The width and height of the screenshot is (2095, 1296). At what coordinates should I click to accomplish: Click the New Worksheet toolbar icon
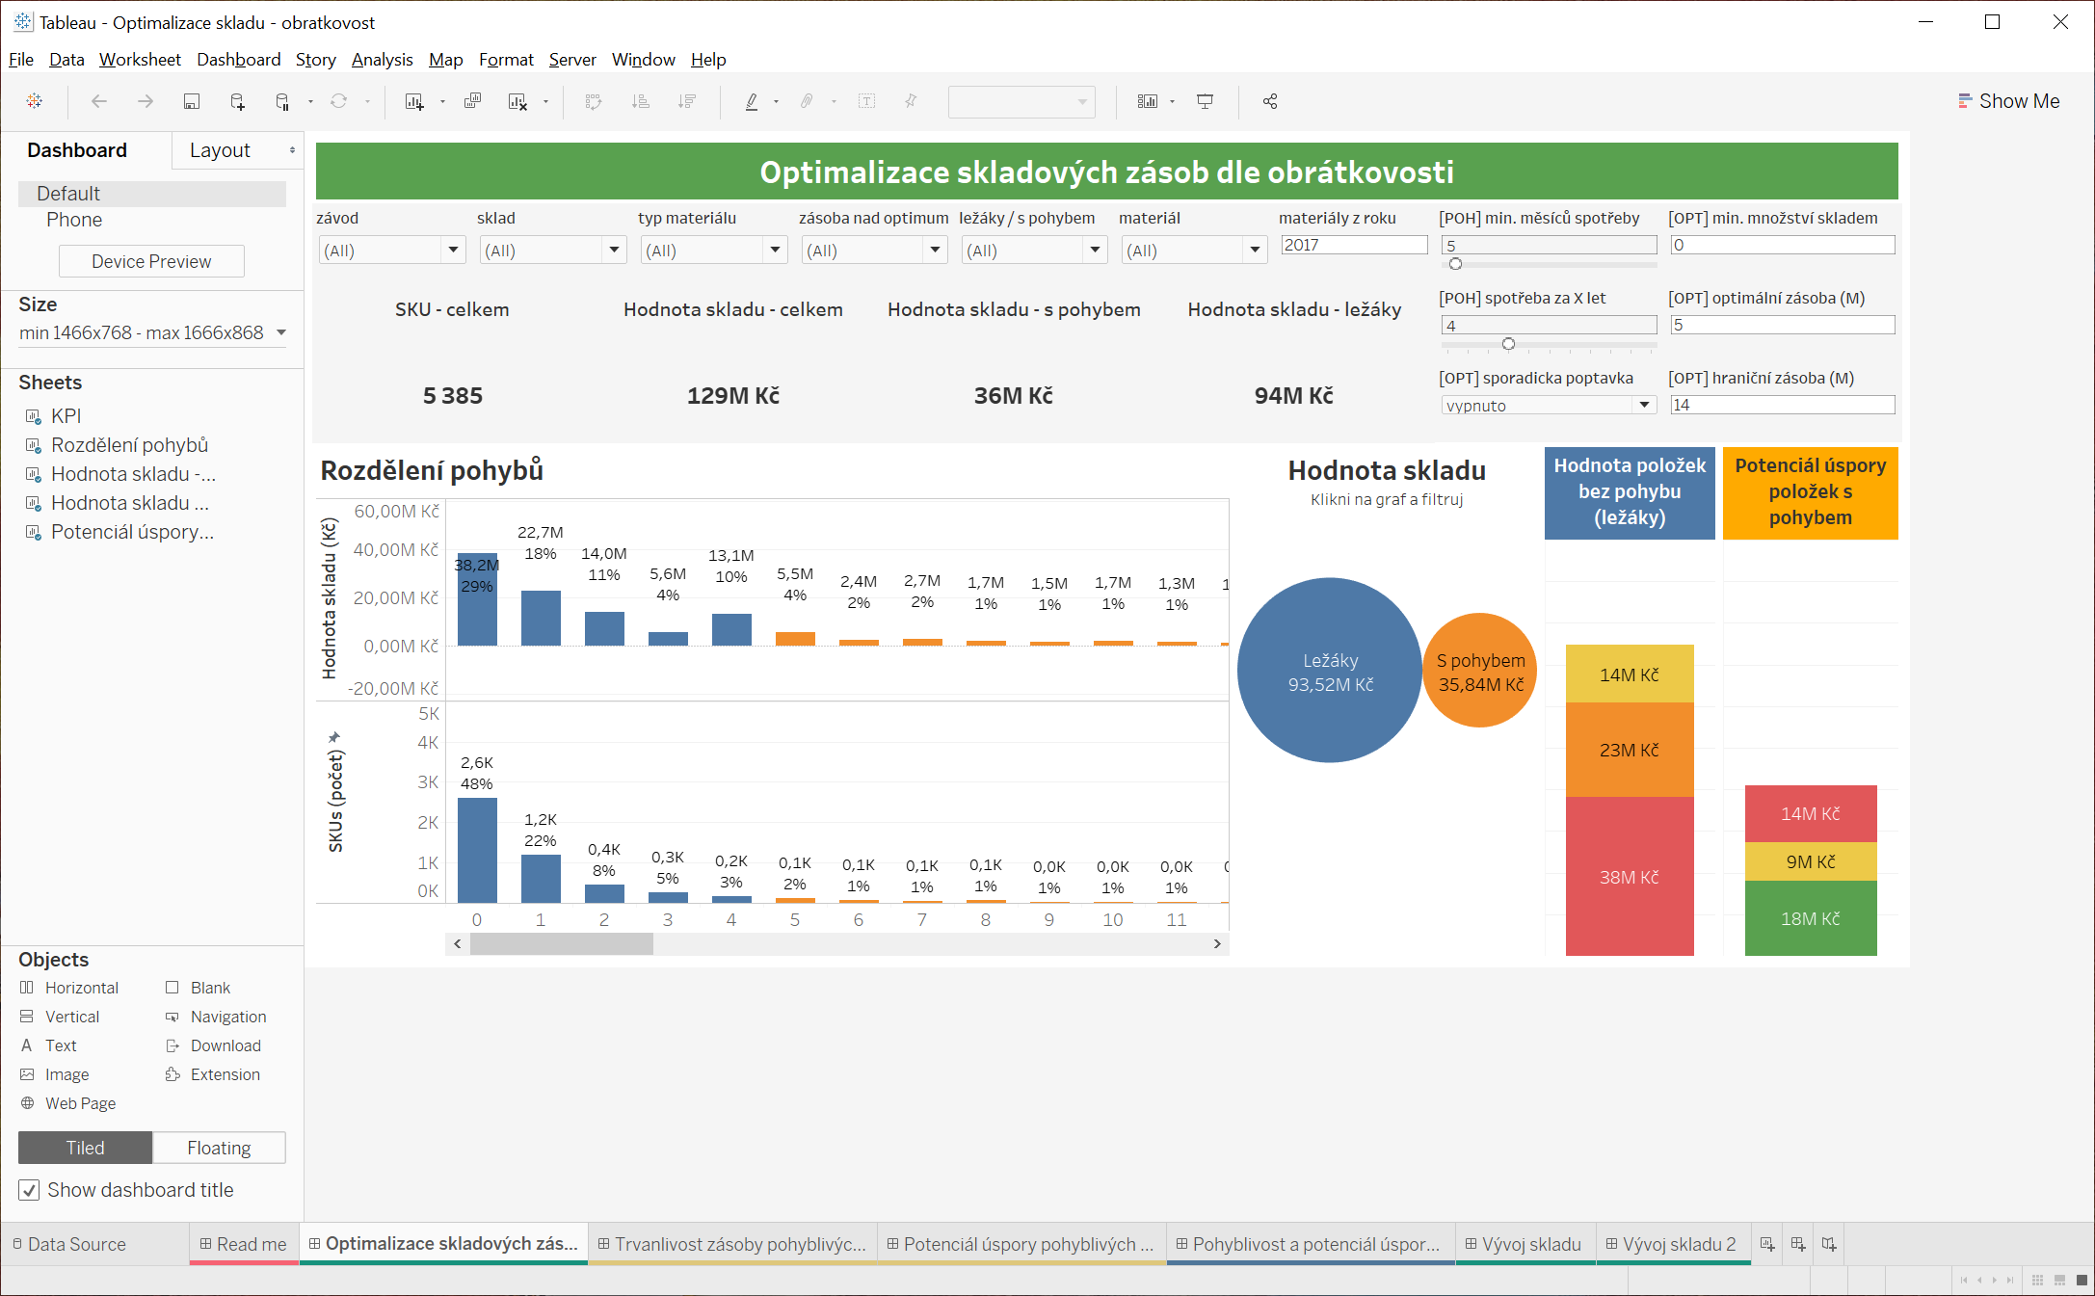[414, 101]
